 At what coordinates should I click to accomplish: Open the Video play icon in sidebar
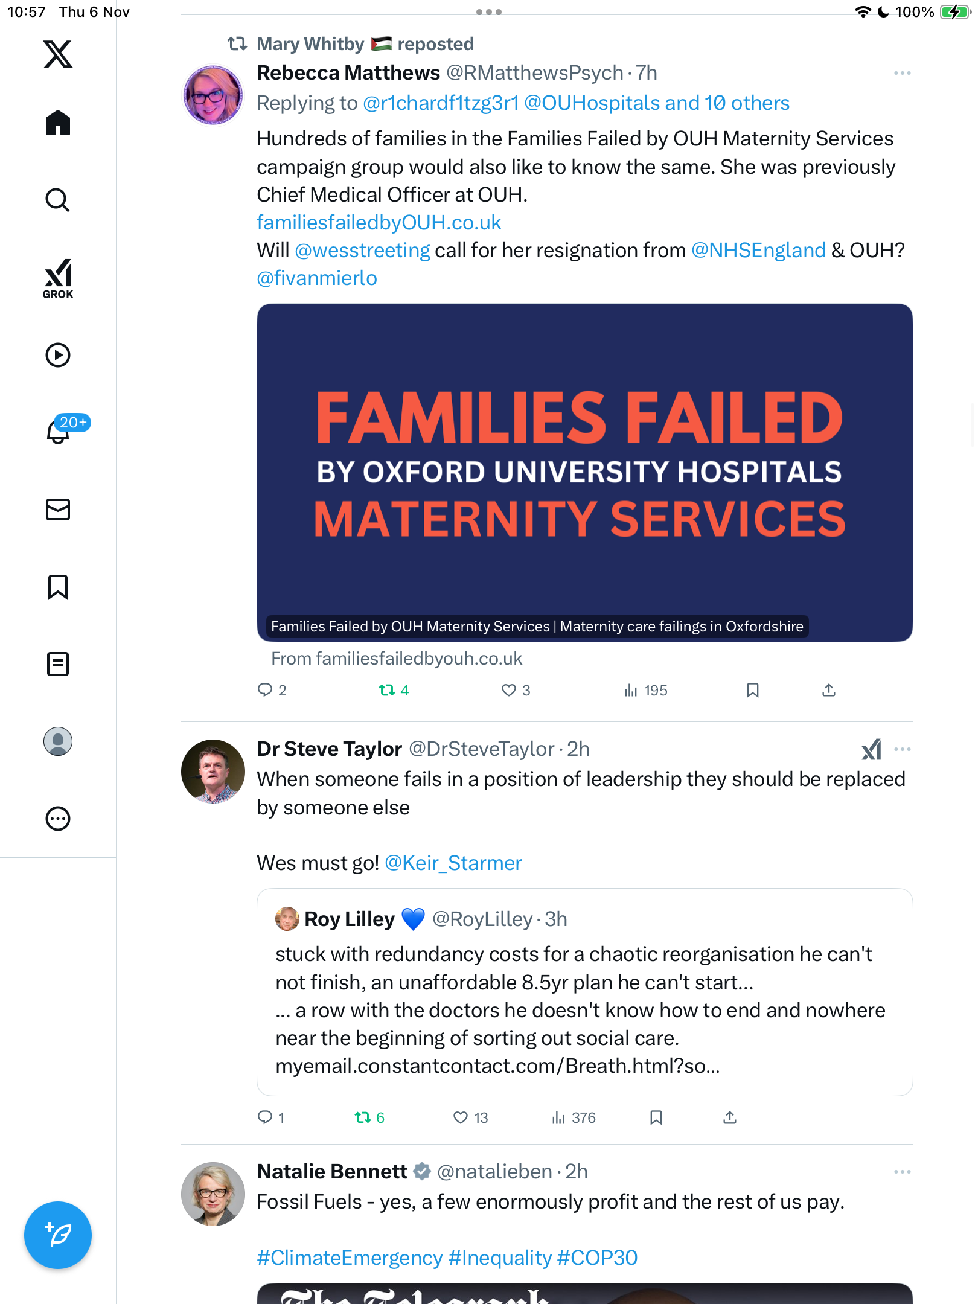58,355
